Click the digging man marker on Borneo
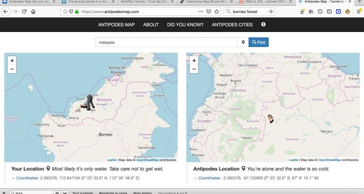Viewport: 364px width, 194px height. coord(87,102)
